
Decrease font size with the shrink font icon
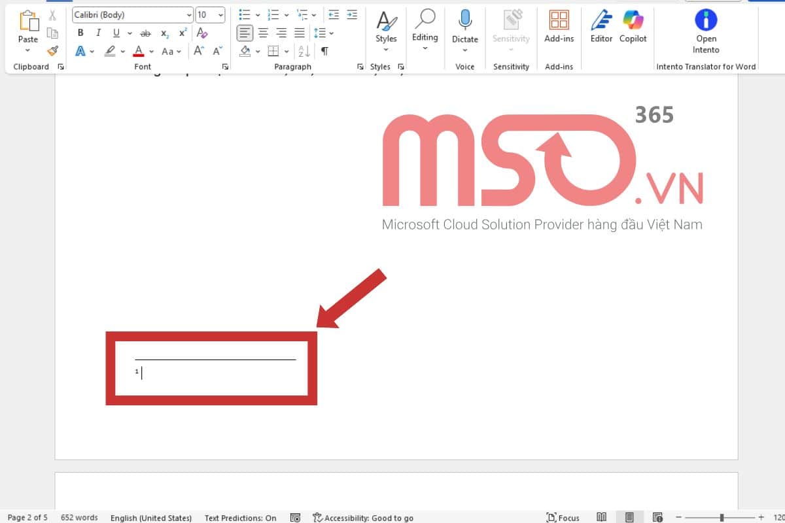pos(218,51)
